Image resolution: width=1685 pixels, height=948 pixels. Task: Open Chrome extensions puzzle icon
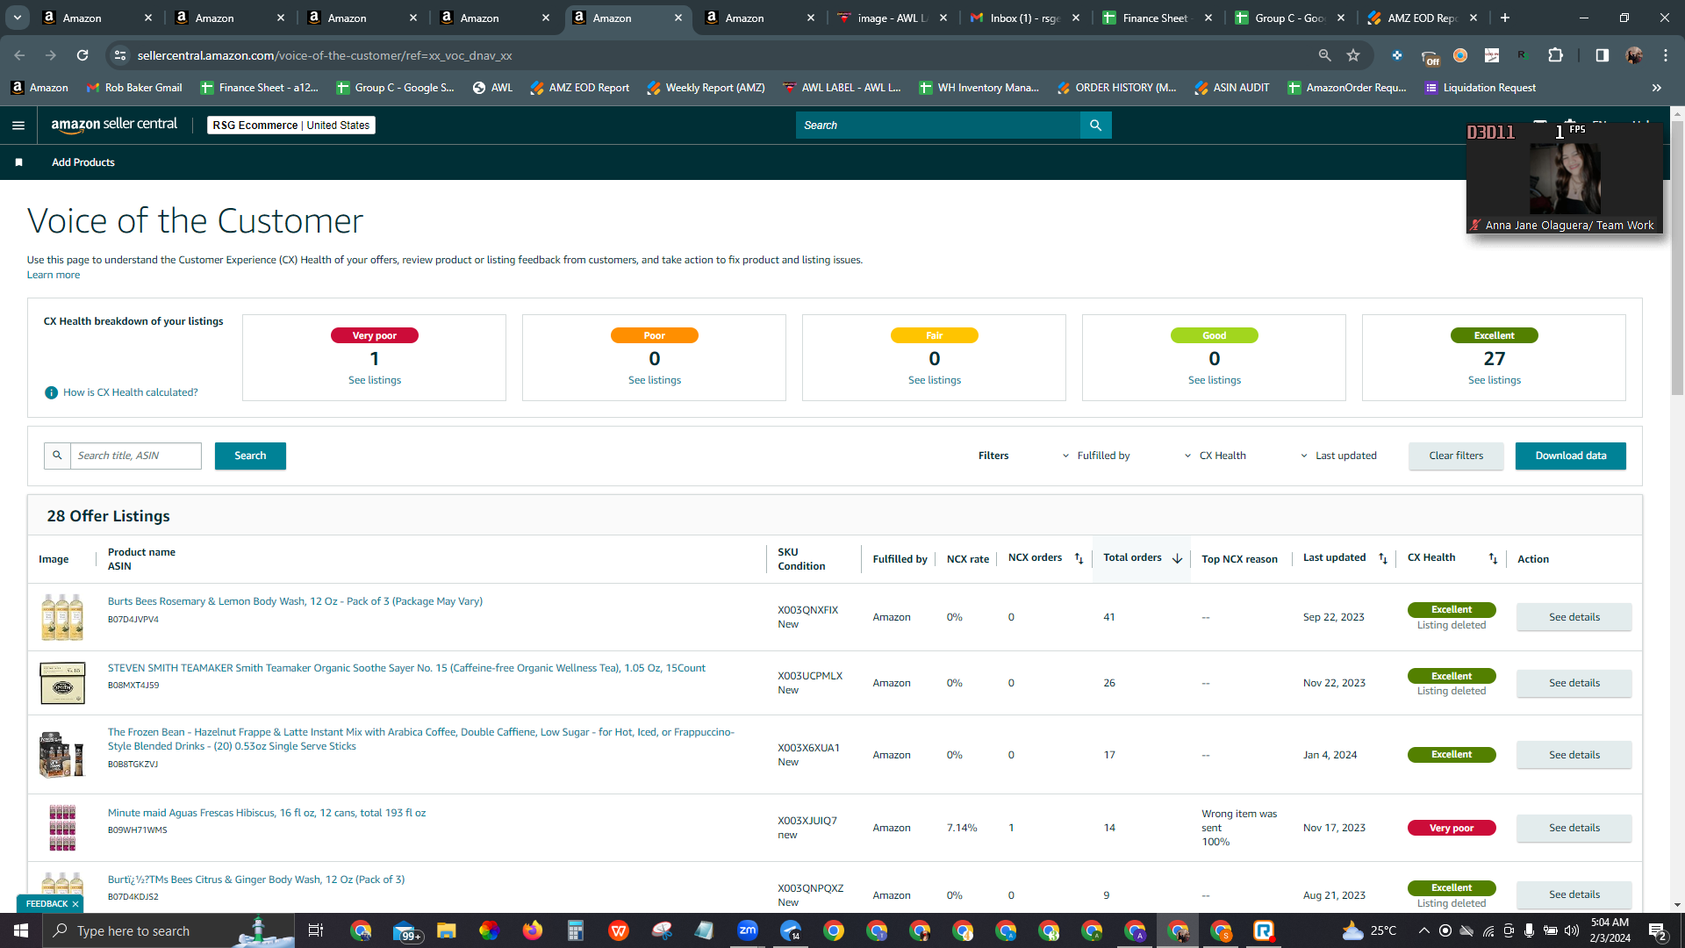tap(1555, 55)
